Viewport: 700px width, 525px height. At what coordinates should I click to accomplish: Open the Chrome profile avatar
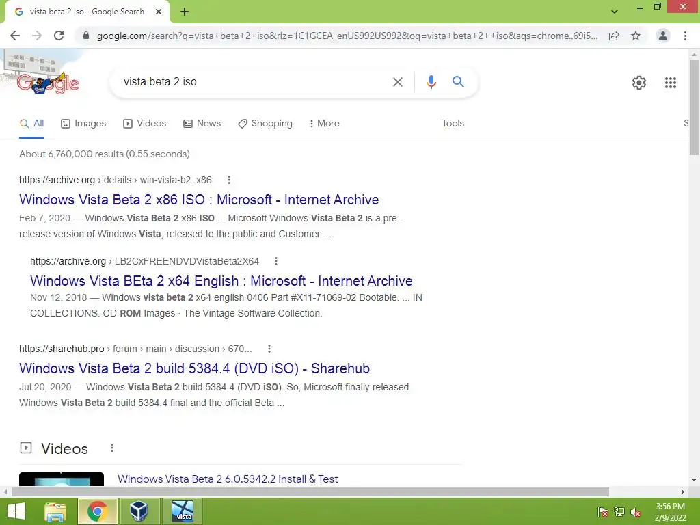tap(663, 36)
